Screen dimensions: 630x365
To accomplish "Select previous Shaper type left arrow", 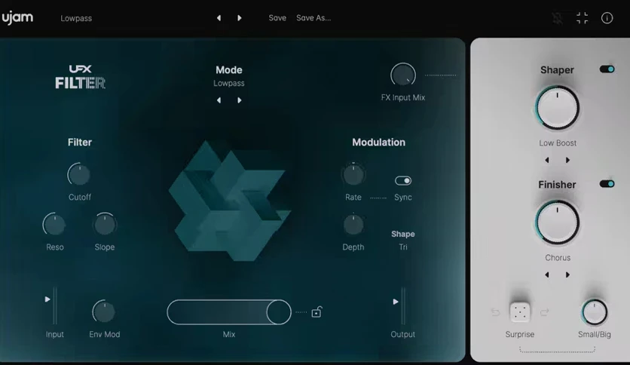I will [547, 160].
